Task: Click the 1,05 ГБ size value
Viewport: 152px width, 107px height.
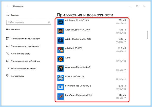Action: pos(123,30)
